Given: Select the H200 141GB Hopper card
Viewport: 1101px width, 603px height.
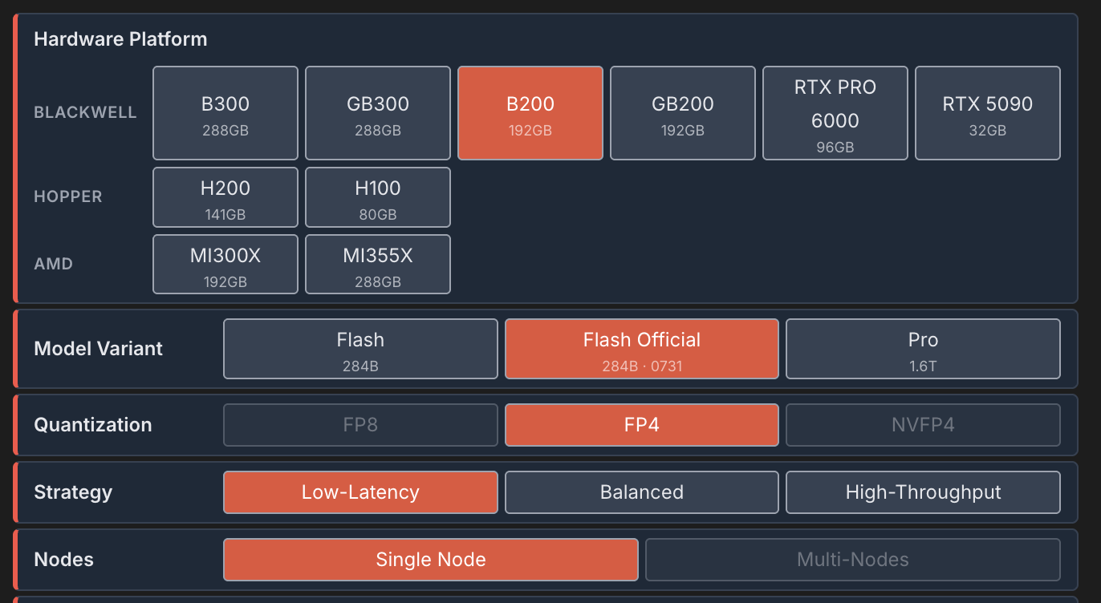Looking at the screenshot, I should pos(225,197).
